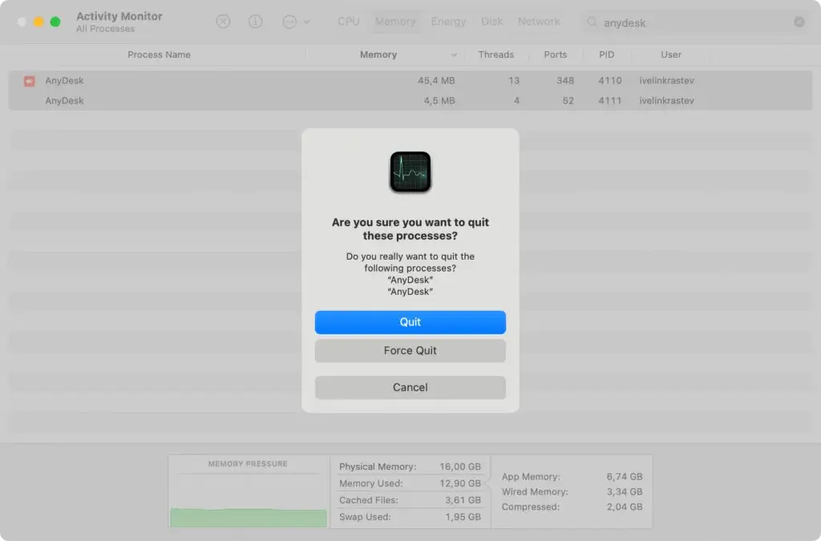Click the more options (…) toolbar icon
Image resolution: width=821 pixels, height=541 pixels.
click(x=290, y=22)
